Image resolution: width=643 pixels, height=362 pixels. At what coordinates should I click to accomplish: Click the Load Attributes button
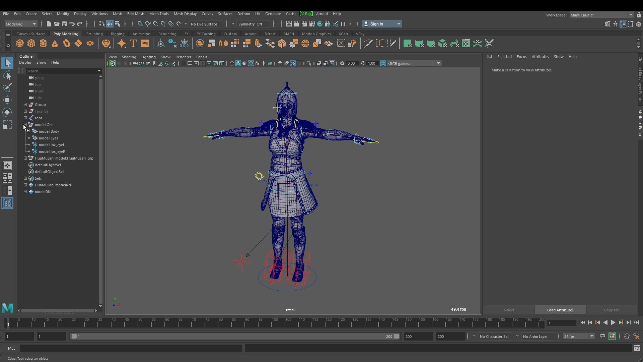point(560,310)
